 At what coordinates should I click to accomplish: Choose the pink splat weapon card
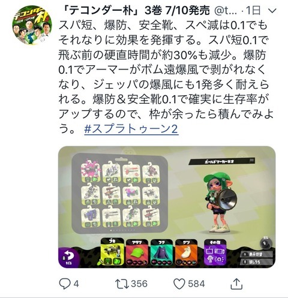coord(91,171)
